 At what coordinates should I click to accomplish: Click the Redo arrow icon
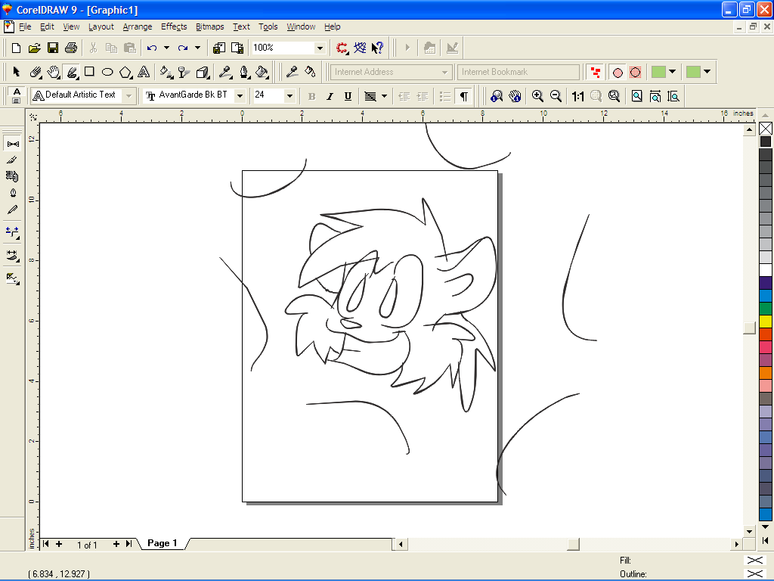pos(183,48)
